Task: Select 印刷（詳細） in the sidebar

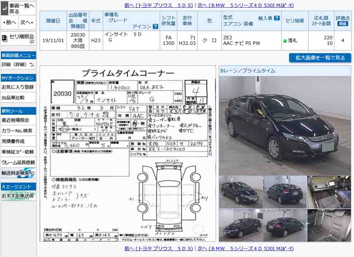Action: click(19, 65)
